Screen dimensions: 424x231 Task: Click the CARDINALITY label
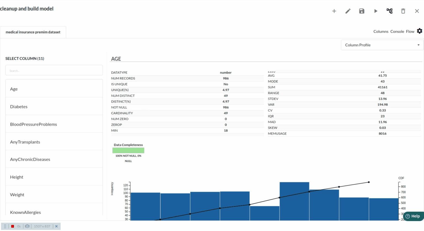pos(122,113)
